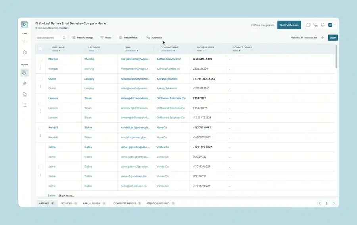The width and height of the screenshot is (357, 225).
Task: Click the bold Aether Analytics Inc company cell
Action: pyautogui.click(x=169, y=59)
